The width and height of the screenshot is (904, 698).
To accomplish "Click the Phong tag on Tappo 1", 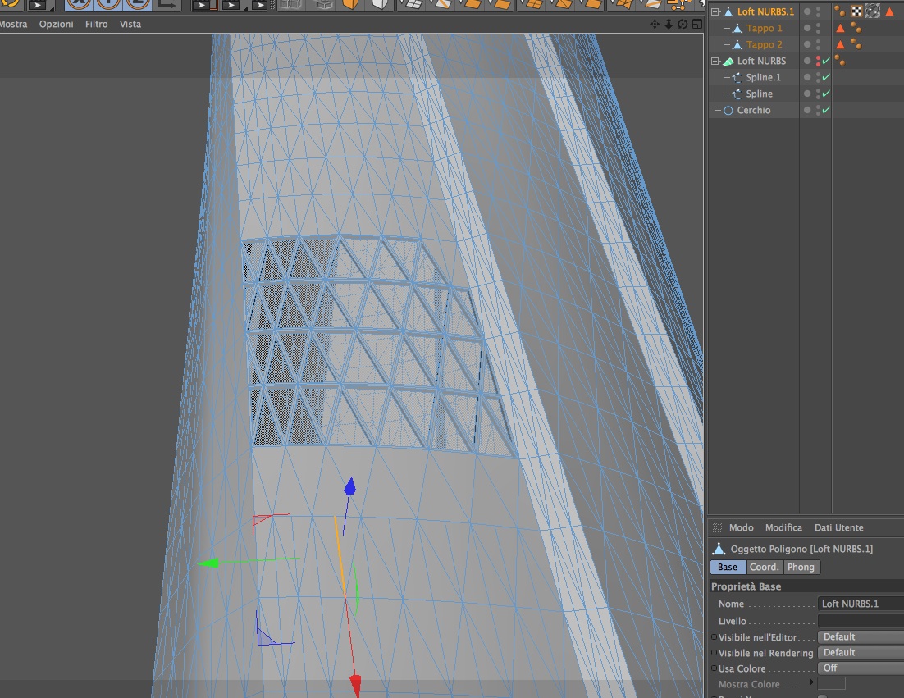I will click(856, 28).
